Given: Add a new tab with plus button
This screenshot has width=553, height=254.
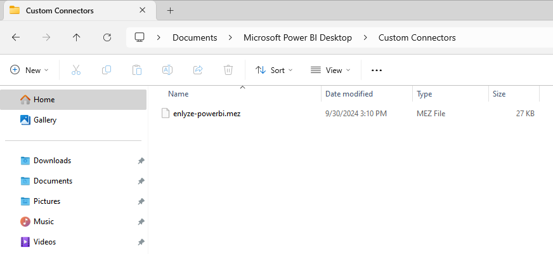Looking at the screenshot, I should pos(170,11).
